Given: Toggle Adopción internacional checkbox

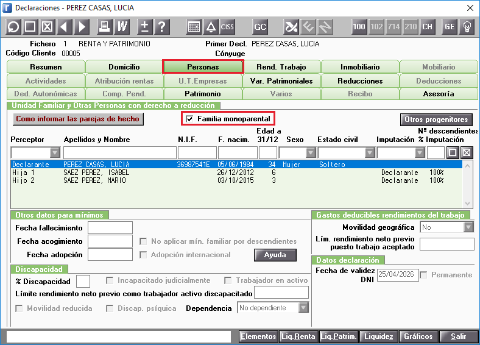Looking at the screenshot, I should coord(143,255).
